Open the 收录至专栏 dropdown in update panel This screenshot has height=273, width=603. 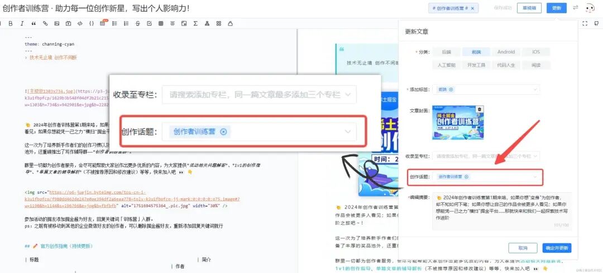coord(486,156)
